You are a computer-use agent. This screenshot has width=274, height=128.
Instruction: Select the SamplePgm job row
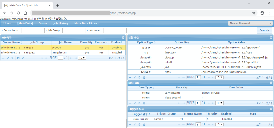tap(63, 52)
